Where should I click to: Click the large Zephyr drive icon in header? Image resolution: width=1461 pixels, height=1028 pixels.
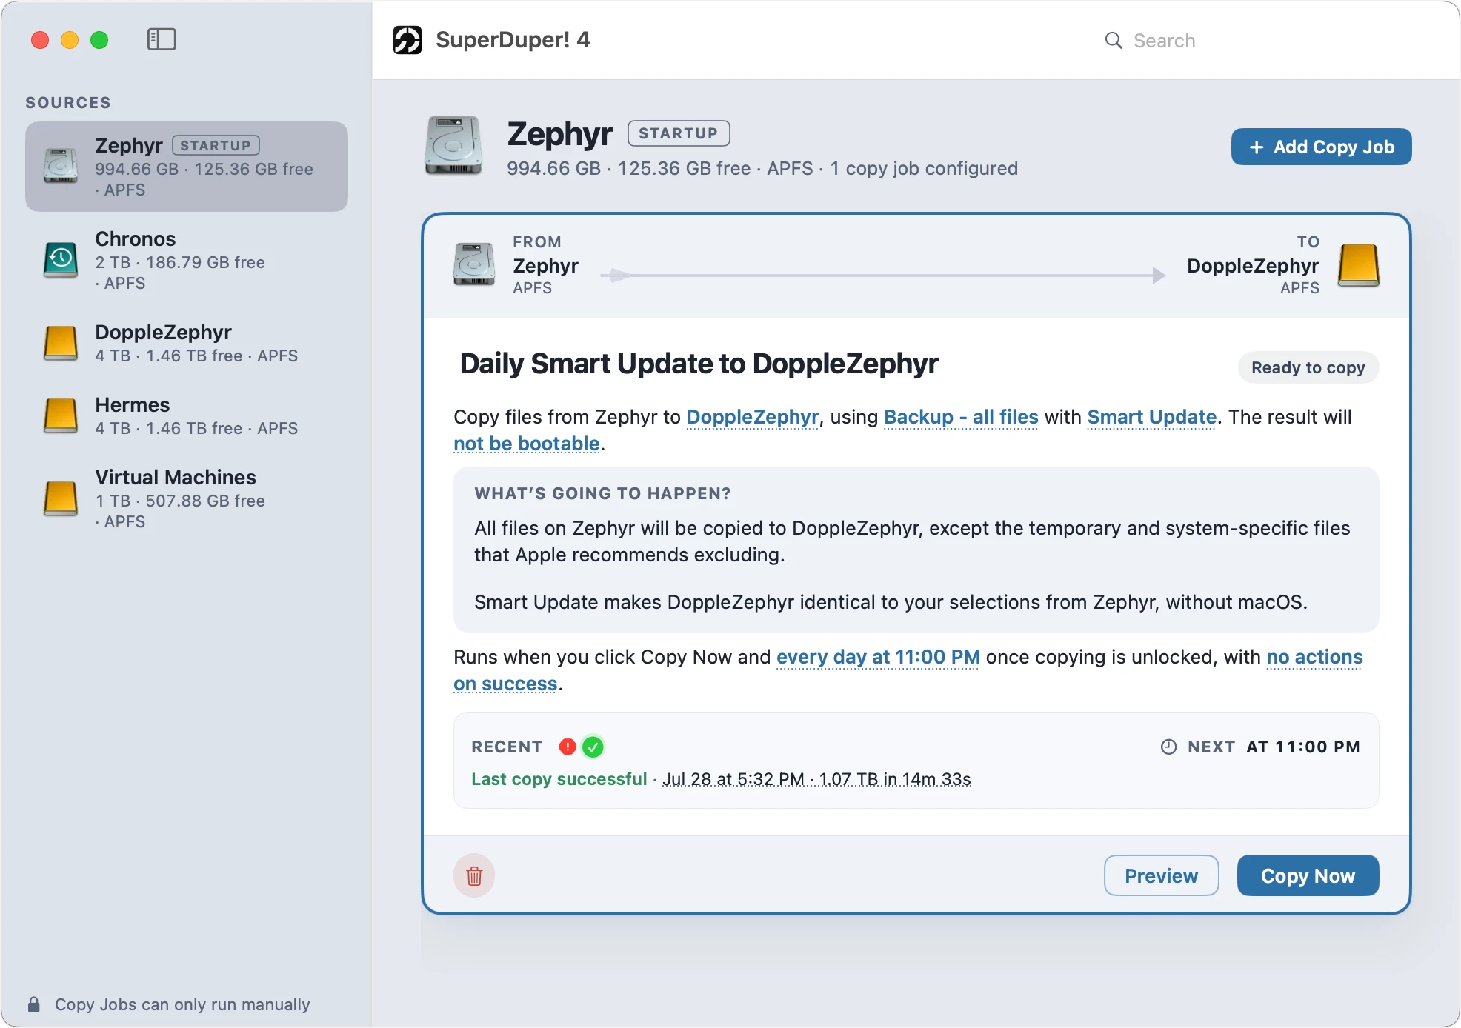453,145
